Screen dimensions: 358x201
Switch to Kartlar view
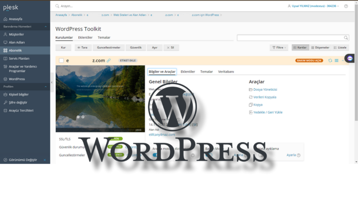tap(300, 47)
